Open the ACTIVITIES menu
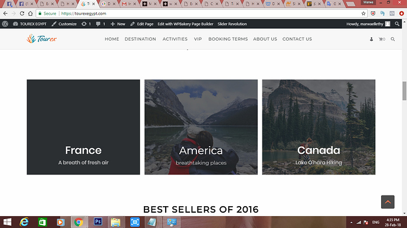The width and height of the screenshot is (407, 228). (x=175, y=39)
